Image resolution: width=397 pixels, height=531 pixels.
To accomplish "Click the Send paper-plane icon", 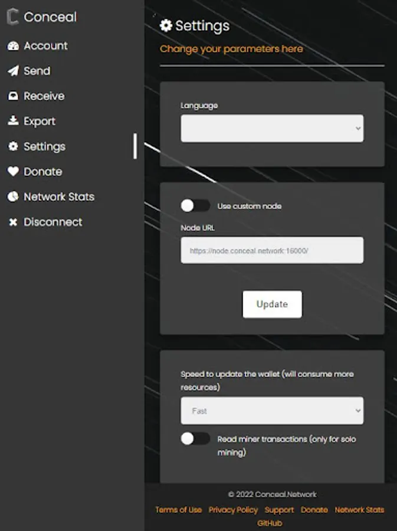I will pos(13,71).
